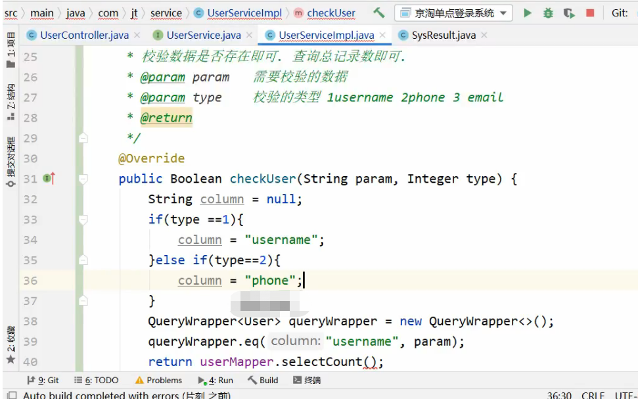This screenshot has width=638, height=399.
Task: Click the implements-method gutter icon on line 31
Action: pyautogui.click(x=49, y=178)
